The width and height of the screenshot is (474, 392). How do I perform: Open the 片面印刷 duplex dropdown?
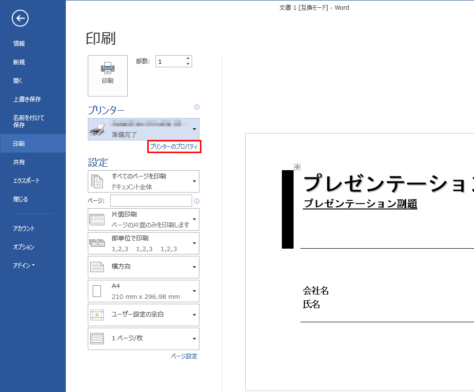[143, 219]
